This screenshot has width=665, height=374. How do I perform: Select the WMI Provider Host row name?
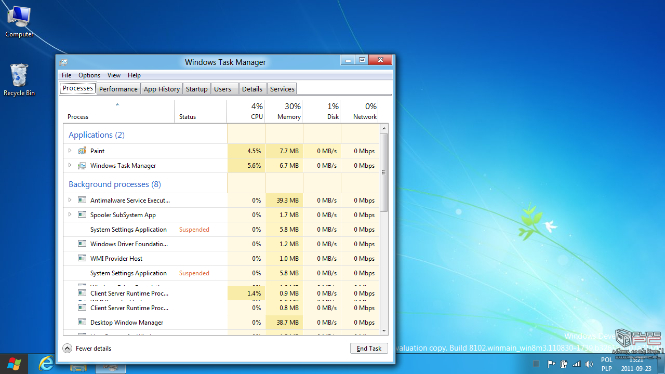click(x=116, y=259)
